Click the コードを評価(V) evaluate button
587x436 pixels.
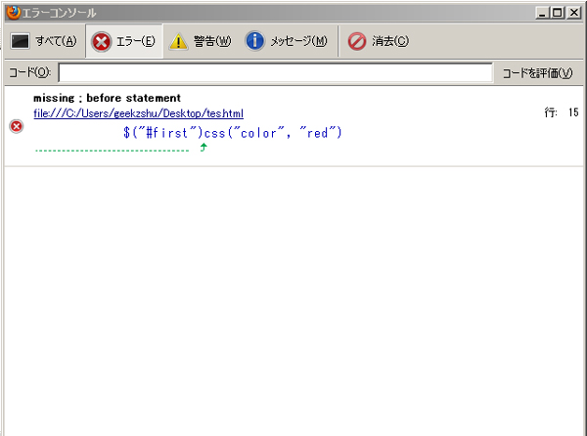(537, 73)
